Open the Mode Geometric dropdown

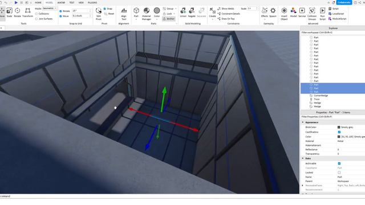click(x=50, y=9)
